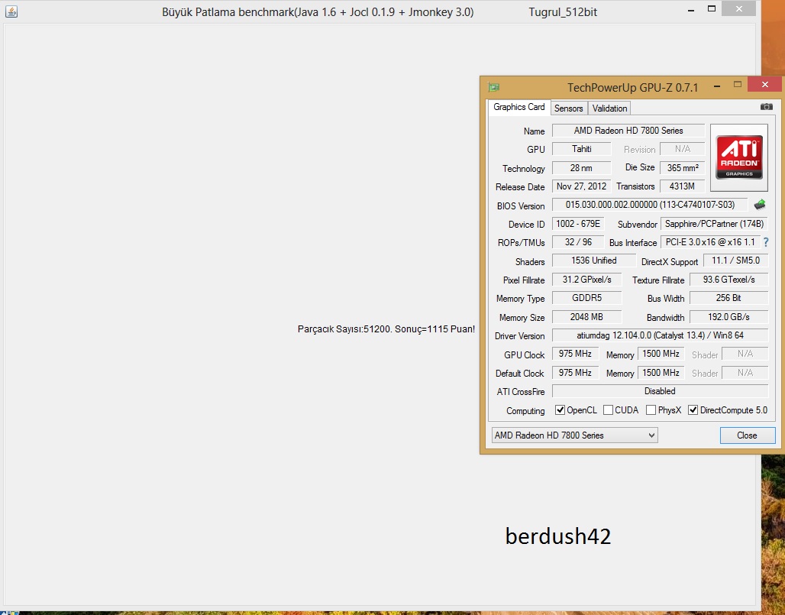
Task: Click the 'TechPowerUp GPU-Z 0.7.1' title text
Action: click(x=632, y=88)
